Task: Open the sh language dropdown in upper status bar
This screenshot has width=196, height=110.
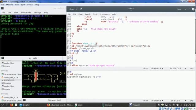Action: pyautogui.click(x=145, y=68)
